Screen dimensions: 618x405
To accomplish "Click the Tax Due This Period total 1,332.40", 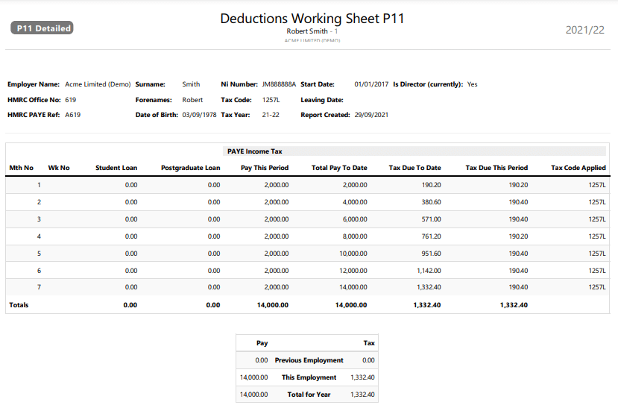I will 514,305.
